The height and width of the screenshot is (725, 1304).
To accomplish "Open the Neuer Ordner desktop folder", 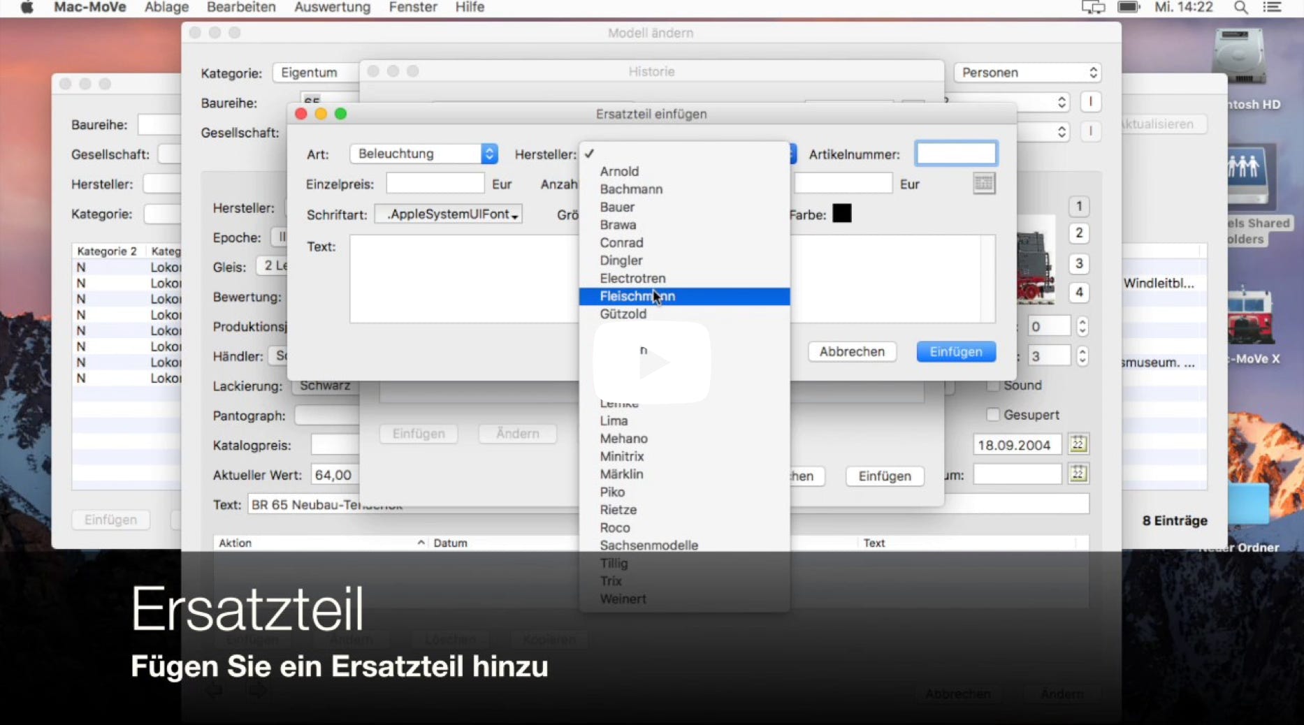I will [1249, 504].
